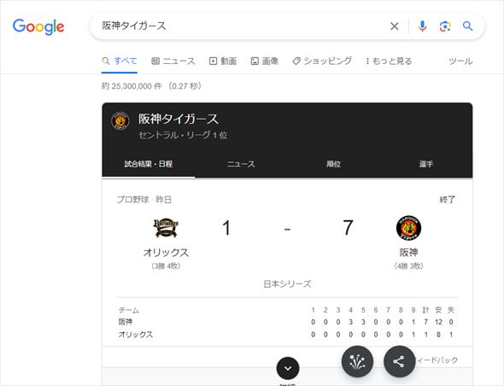Switch to the ニュース search tab
The height and width of the screenshot is (386, 504).
(x=173, y=61)
